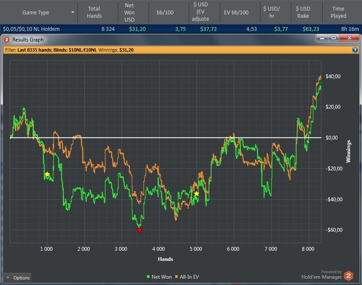Click the 8 000 x-axis label
This screenshot has height=285, width=362.
[308, 249]
